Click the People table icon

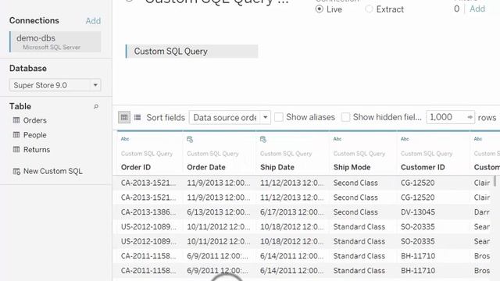click(x=16, y=135)
